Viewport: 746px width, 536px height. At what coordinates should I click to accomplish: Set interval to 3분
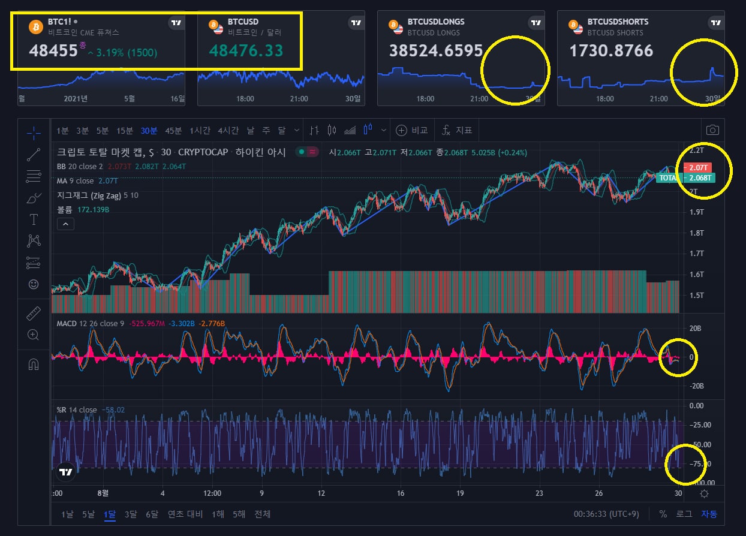(83, 130)
